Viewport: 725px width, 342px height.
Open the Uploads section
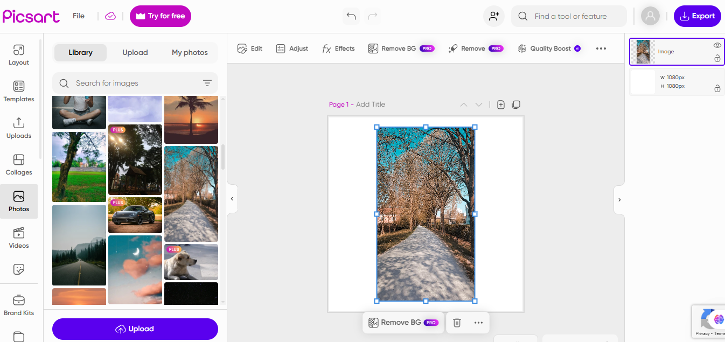pos(18,127)
